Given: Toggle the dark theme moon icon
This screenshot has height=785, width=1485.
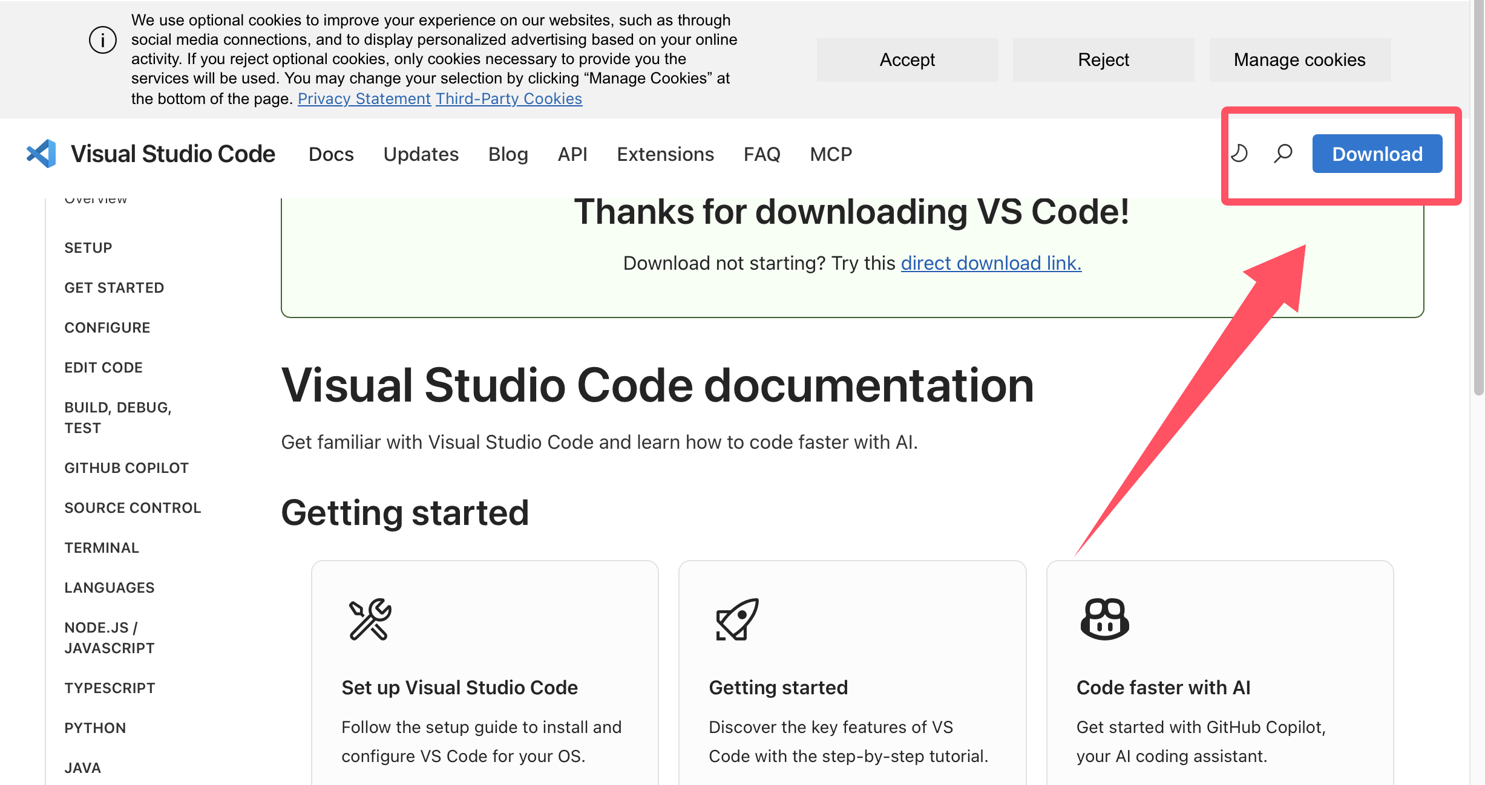Looking at the screenshot, I should [x=1239, y=154].
